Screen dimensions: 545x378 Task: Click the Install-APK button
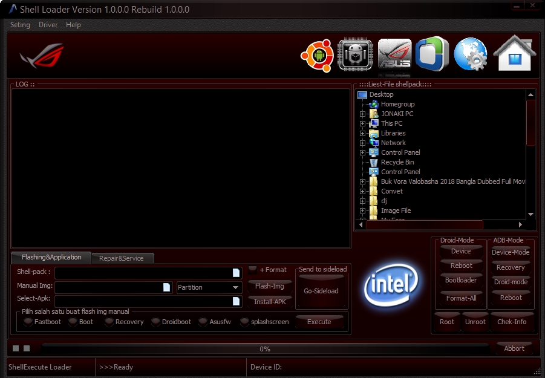point(270,302)
